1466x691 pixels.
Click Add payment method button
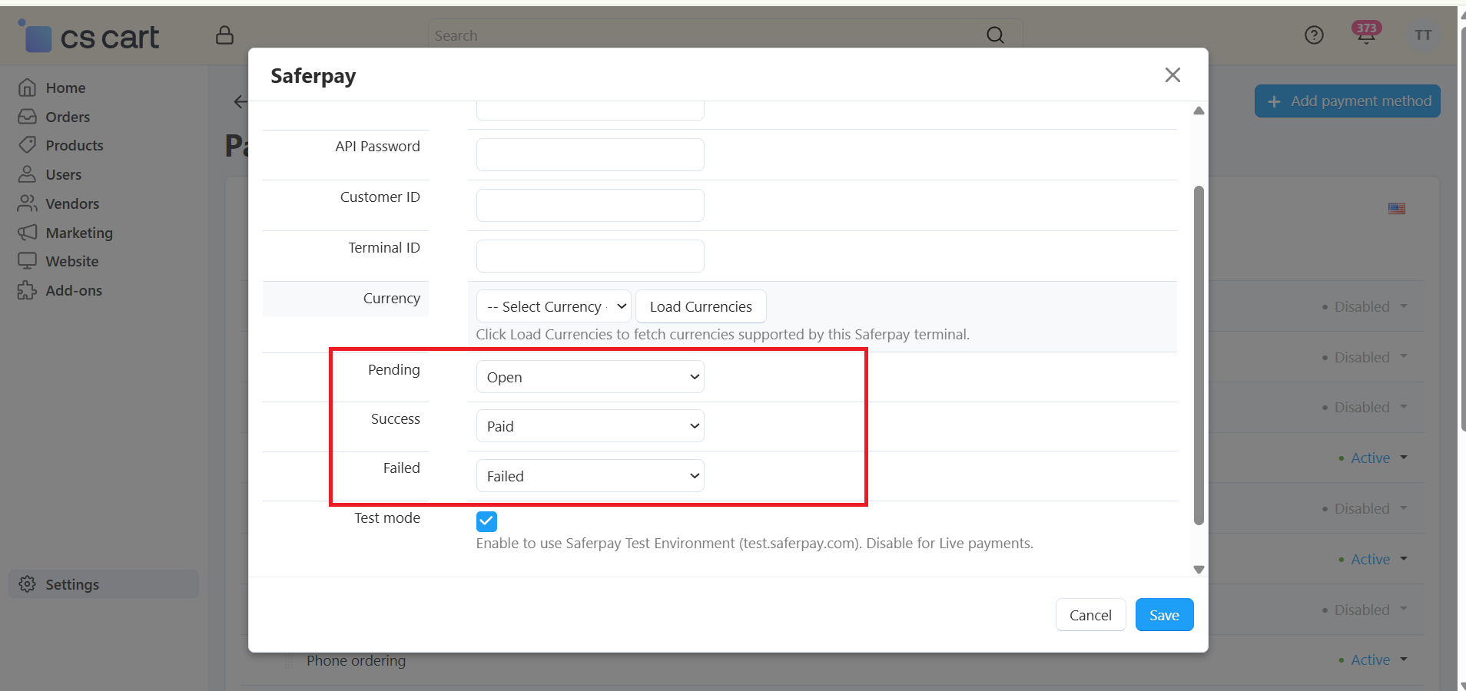pos(1348,101)
